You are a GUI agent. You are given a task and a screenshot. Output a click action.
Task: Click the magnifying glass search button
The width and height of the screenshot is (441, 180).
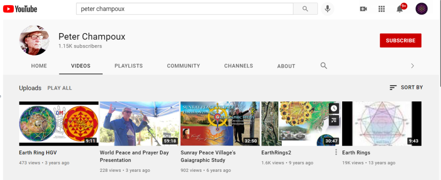[305, 9]
